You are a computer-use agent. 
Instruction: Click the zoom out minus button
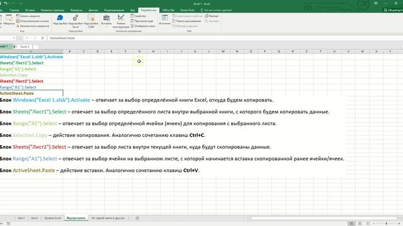tap(374, 223)
